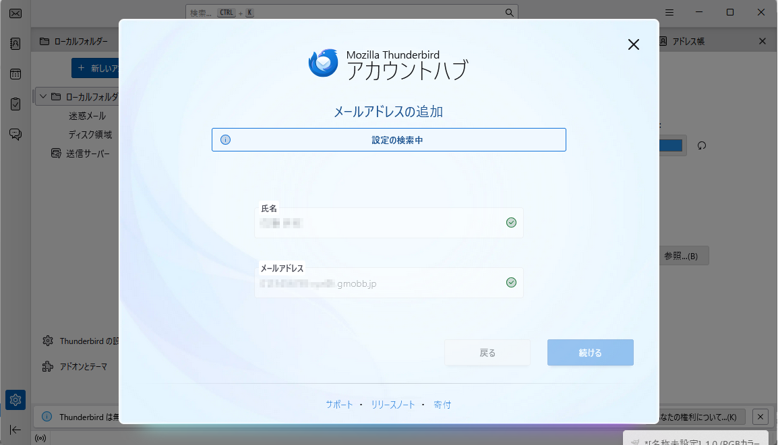Collapse the ローカルフォルダー folder tree

tap(42, 96)
